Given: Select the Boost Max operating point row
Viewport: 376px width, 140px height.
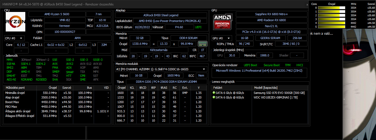Looking at the screenshot, I should click(57, 102).
